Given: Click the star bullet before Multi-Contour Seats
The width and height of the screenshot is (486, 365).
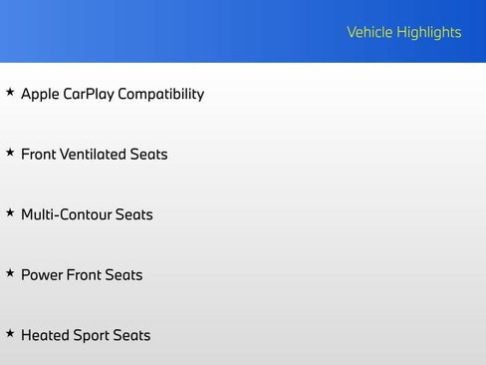Looking at the screenshot, I should pyautogui.click(x=10, y=212).
